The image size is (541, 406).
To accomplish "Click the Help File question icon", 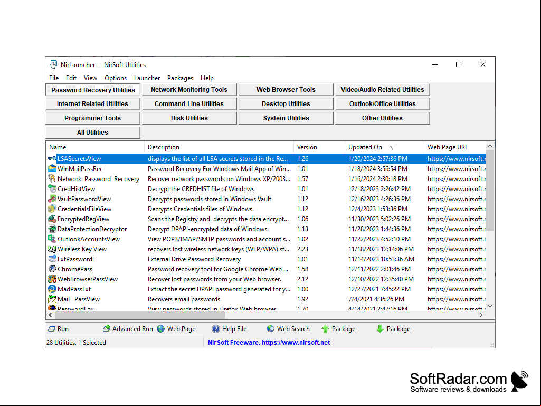I will (216, 329).
